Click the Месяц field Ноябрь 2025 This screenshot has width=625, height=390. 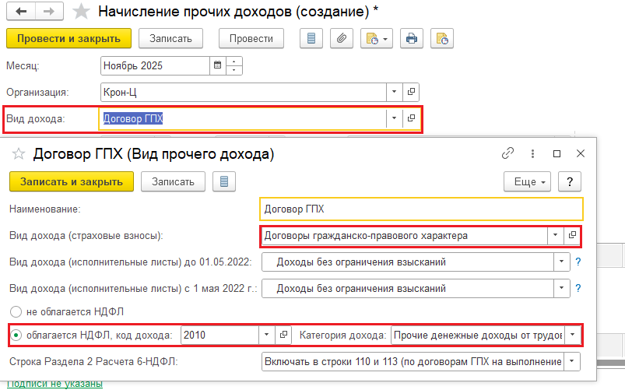tap(155, 65)
